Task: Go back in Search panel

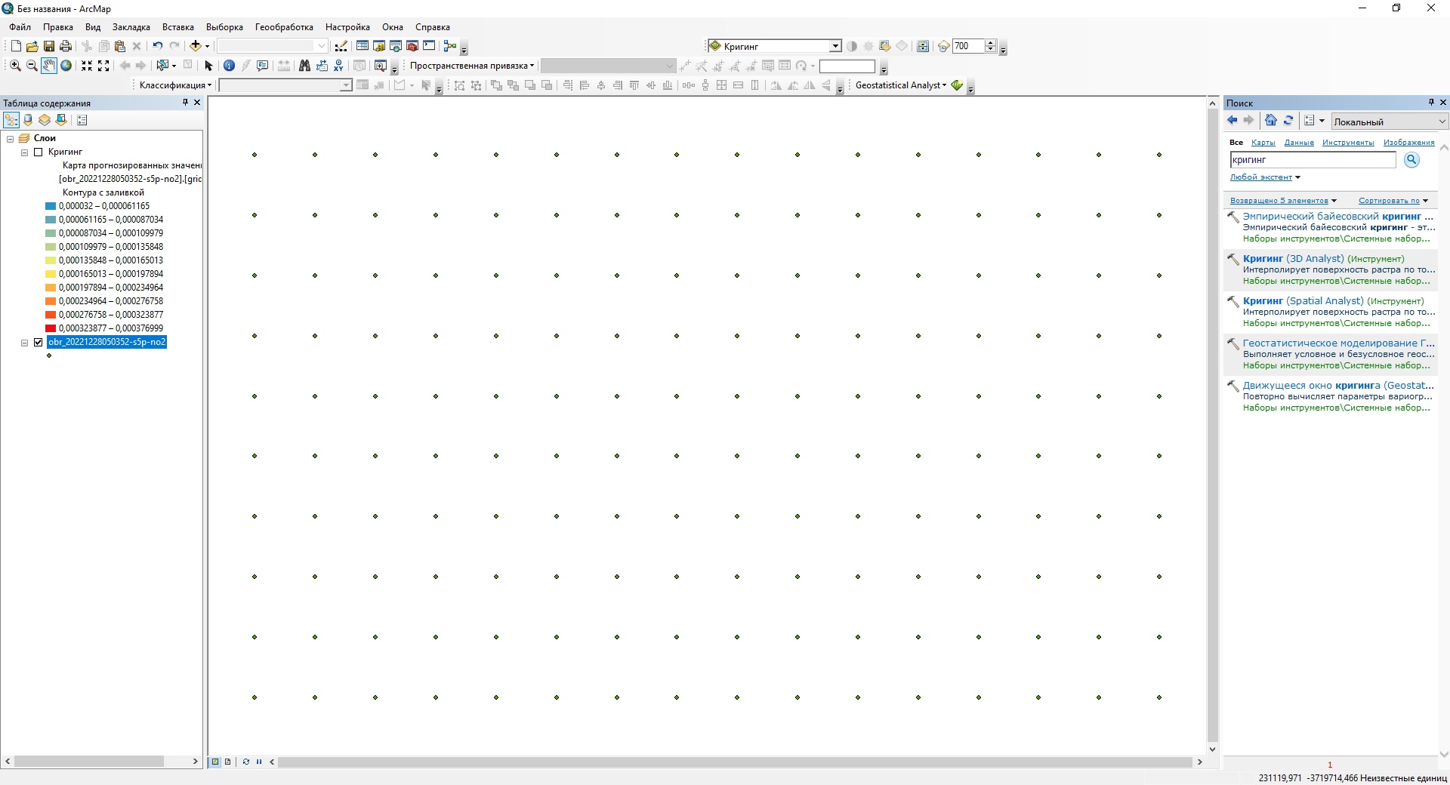Action: pos(1232,120)
